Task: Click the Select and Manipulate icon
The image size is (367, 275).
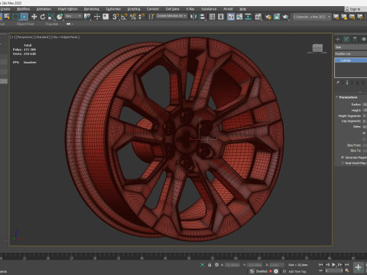Action: [x=97, y=17]
